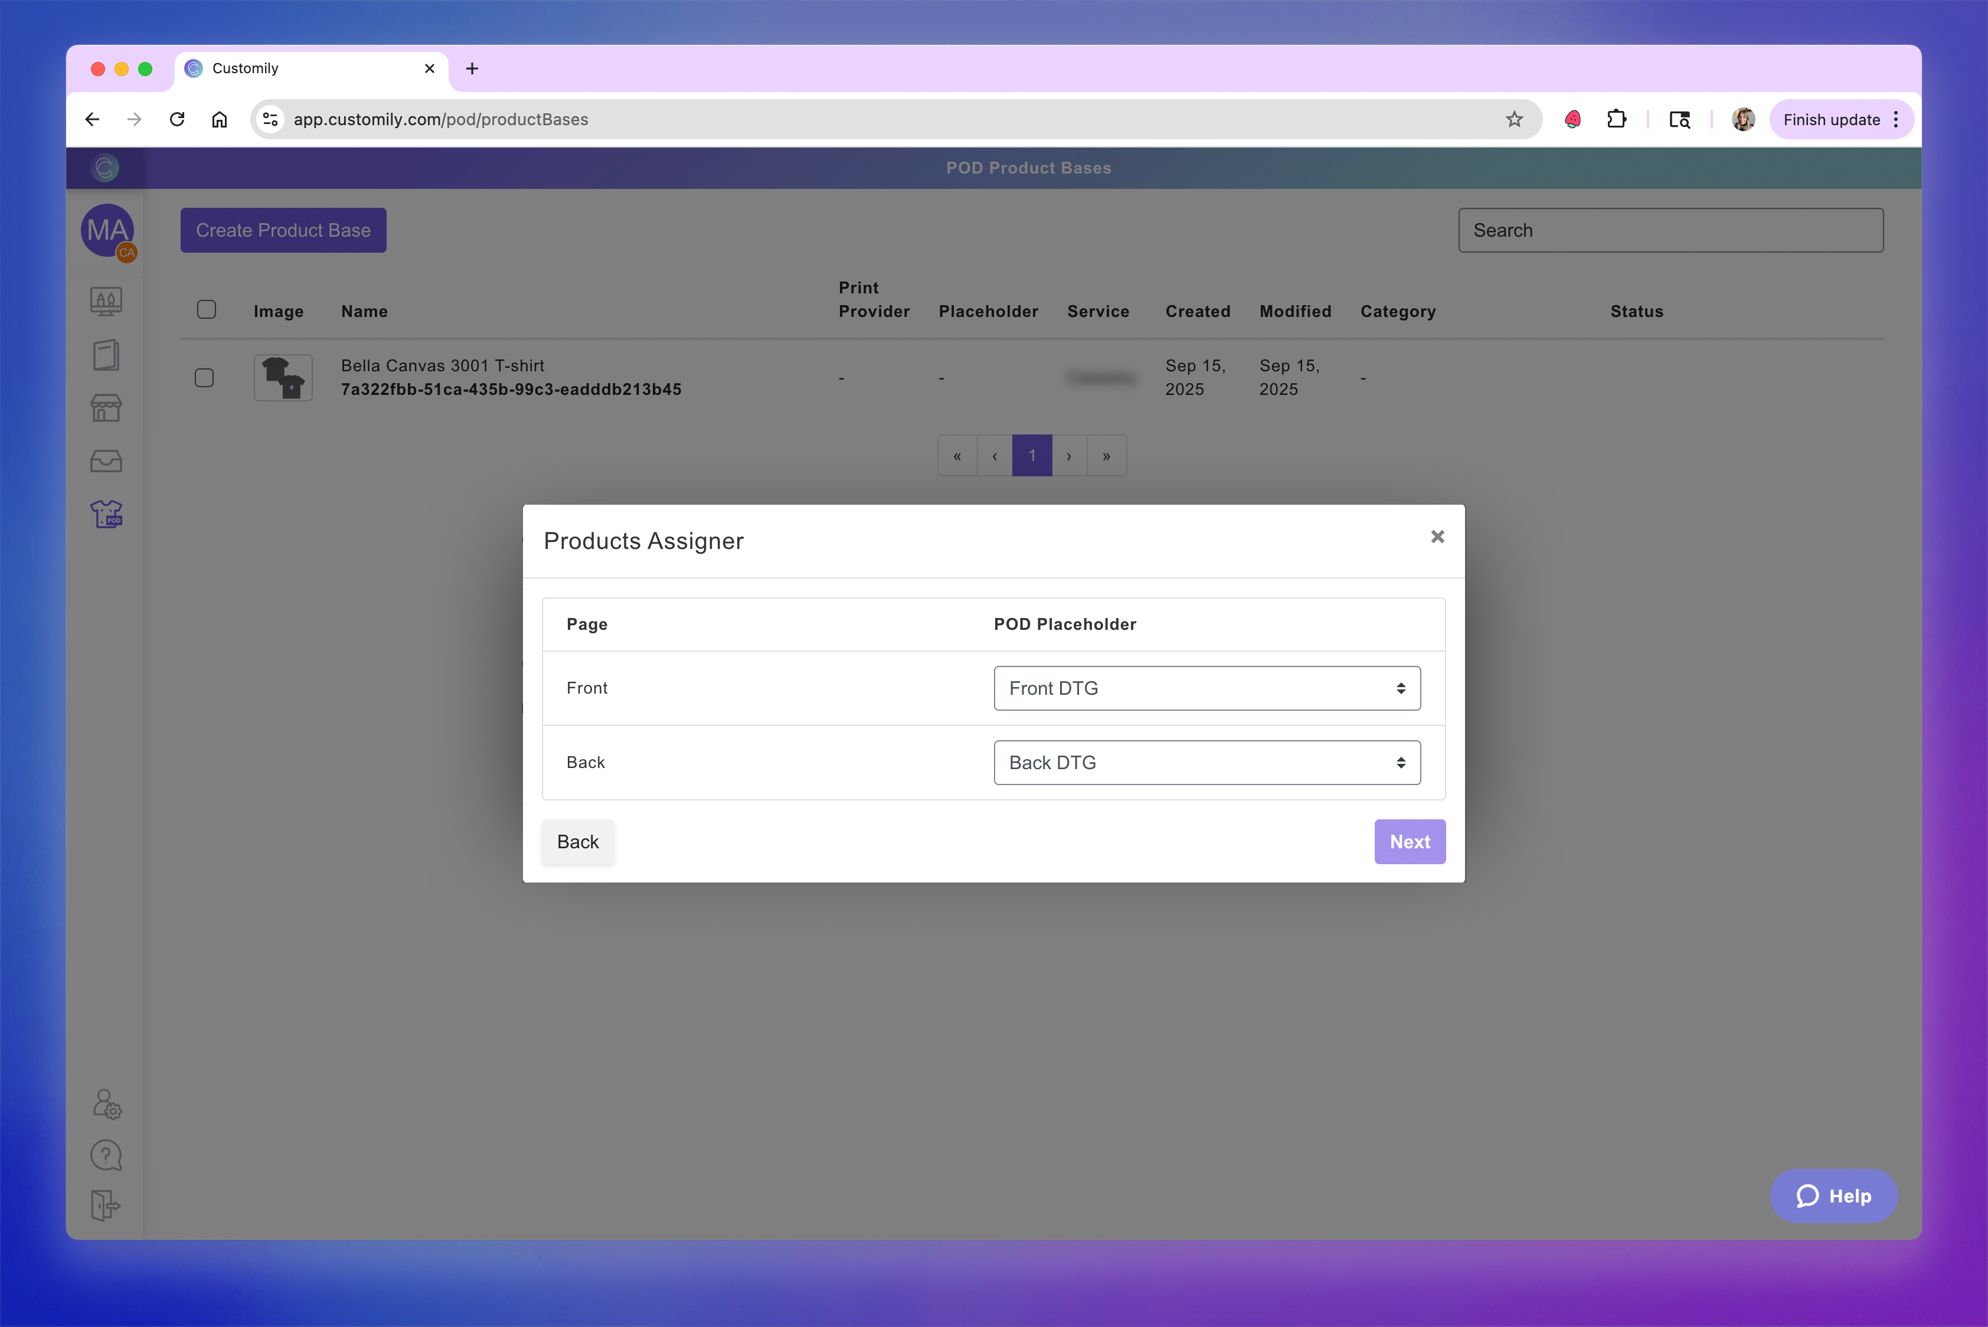Screen dimensions: 1988x1327
Task: Click the help question-mark sidebar icon
Action: [106, 1155]
